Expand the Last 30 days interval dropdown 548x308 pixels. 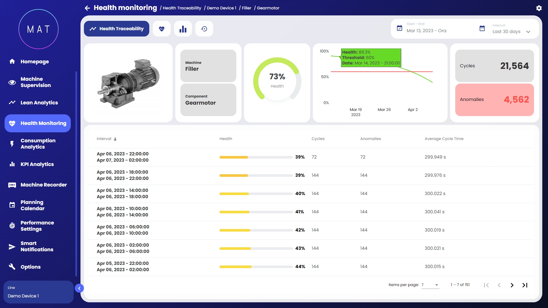point(528,32)
